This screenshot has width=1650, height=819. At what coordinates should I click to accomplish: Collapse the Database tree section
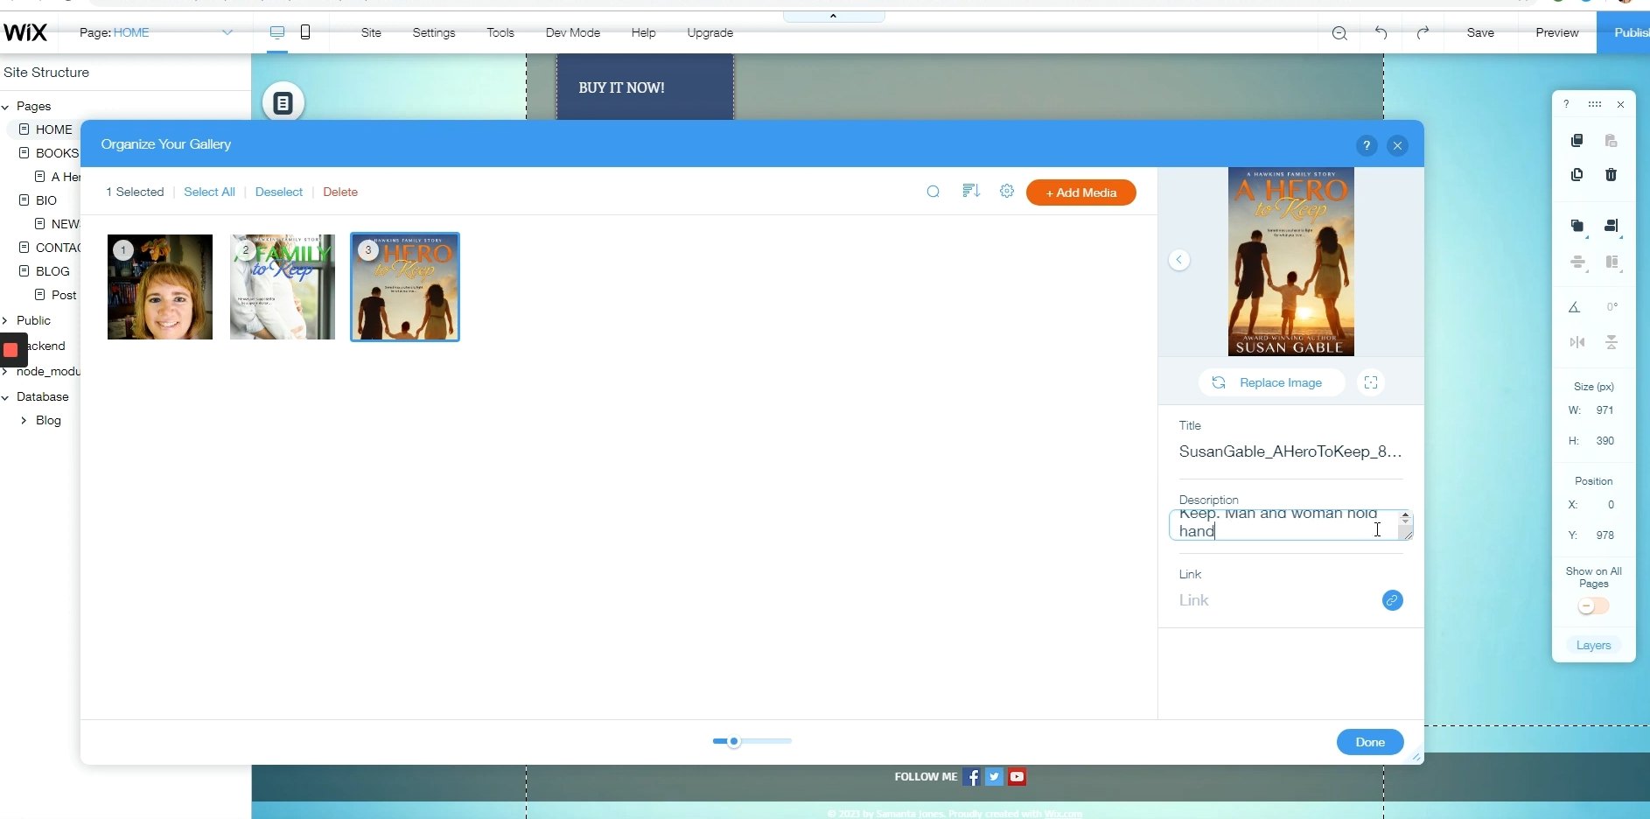(5, 397)
